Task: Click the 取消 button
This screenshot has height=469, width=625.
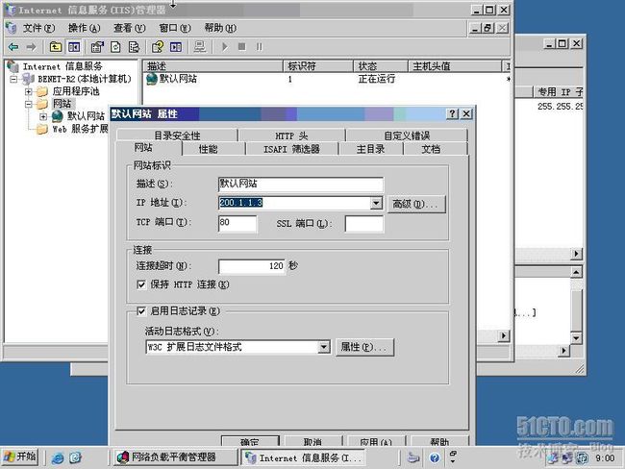Action: [312, 441]
